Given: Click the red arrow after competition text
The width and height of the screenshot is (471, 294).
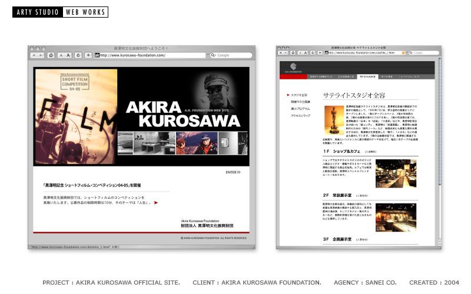Looking at the screenshot, I should pyautogui.click(x=156, y=203).
